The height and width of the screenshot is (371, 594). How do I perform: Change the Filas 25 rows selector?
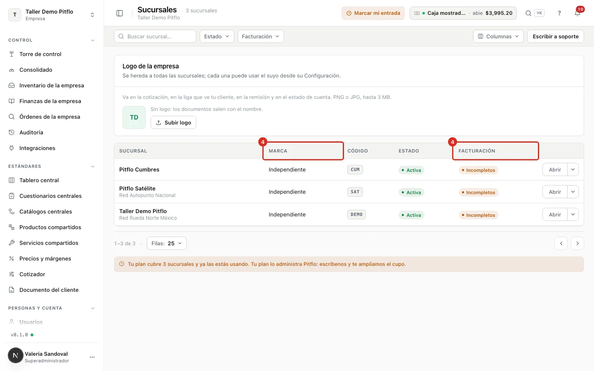[x=167, y=243]
